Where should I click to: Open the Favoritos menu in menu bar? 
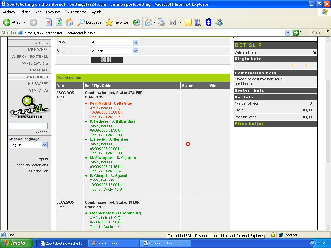click(x=53, y=12)
